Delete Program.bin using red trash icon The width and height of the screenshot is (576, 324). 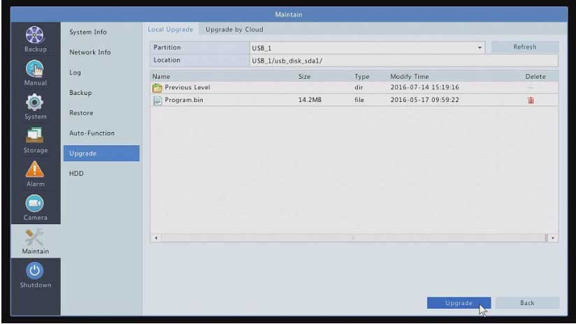coord(531,101)
